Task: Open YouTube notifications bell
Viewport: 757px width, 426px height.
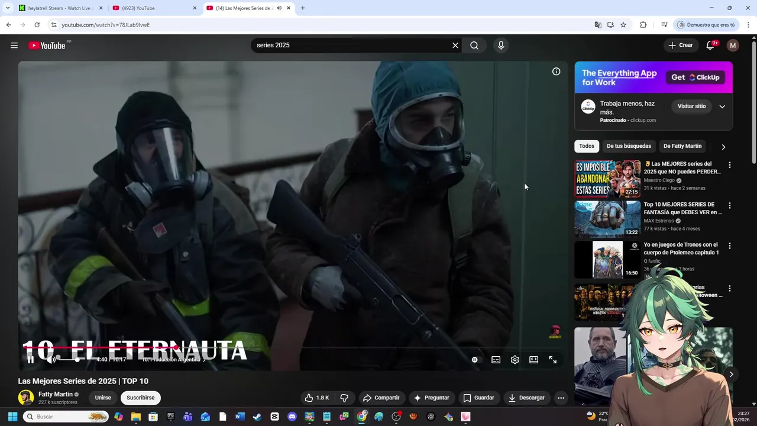Action: (x=710, y=46)
